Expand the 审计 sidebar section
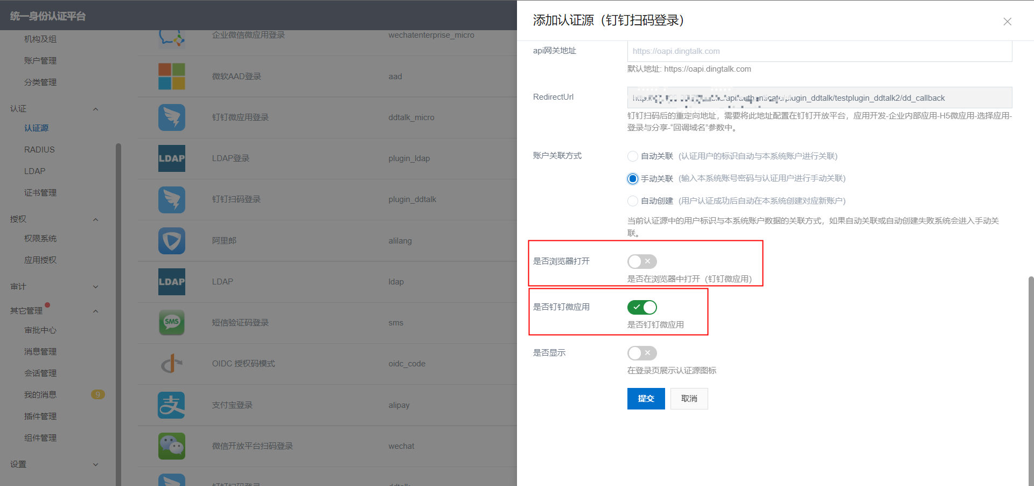The height and width of the screenshot is (486, 1034). pyautogui.click(x=95, y=287)
